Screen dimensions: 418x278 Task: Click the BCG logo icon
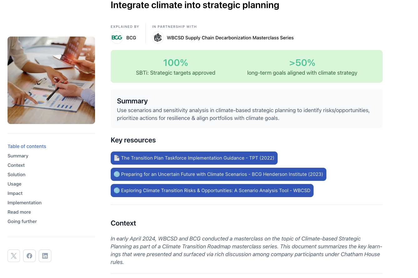pyautogui.click(x=117, y=38)
